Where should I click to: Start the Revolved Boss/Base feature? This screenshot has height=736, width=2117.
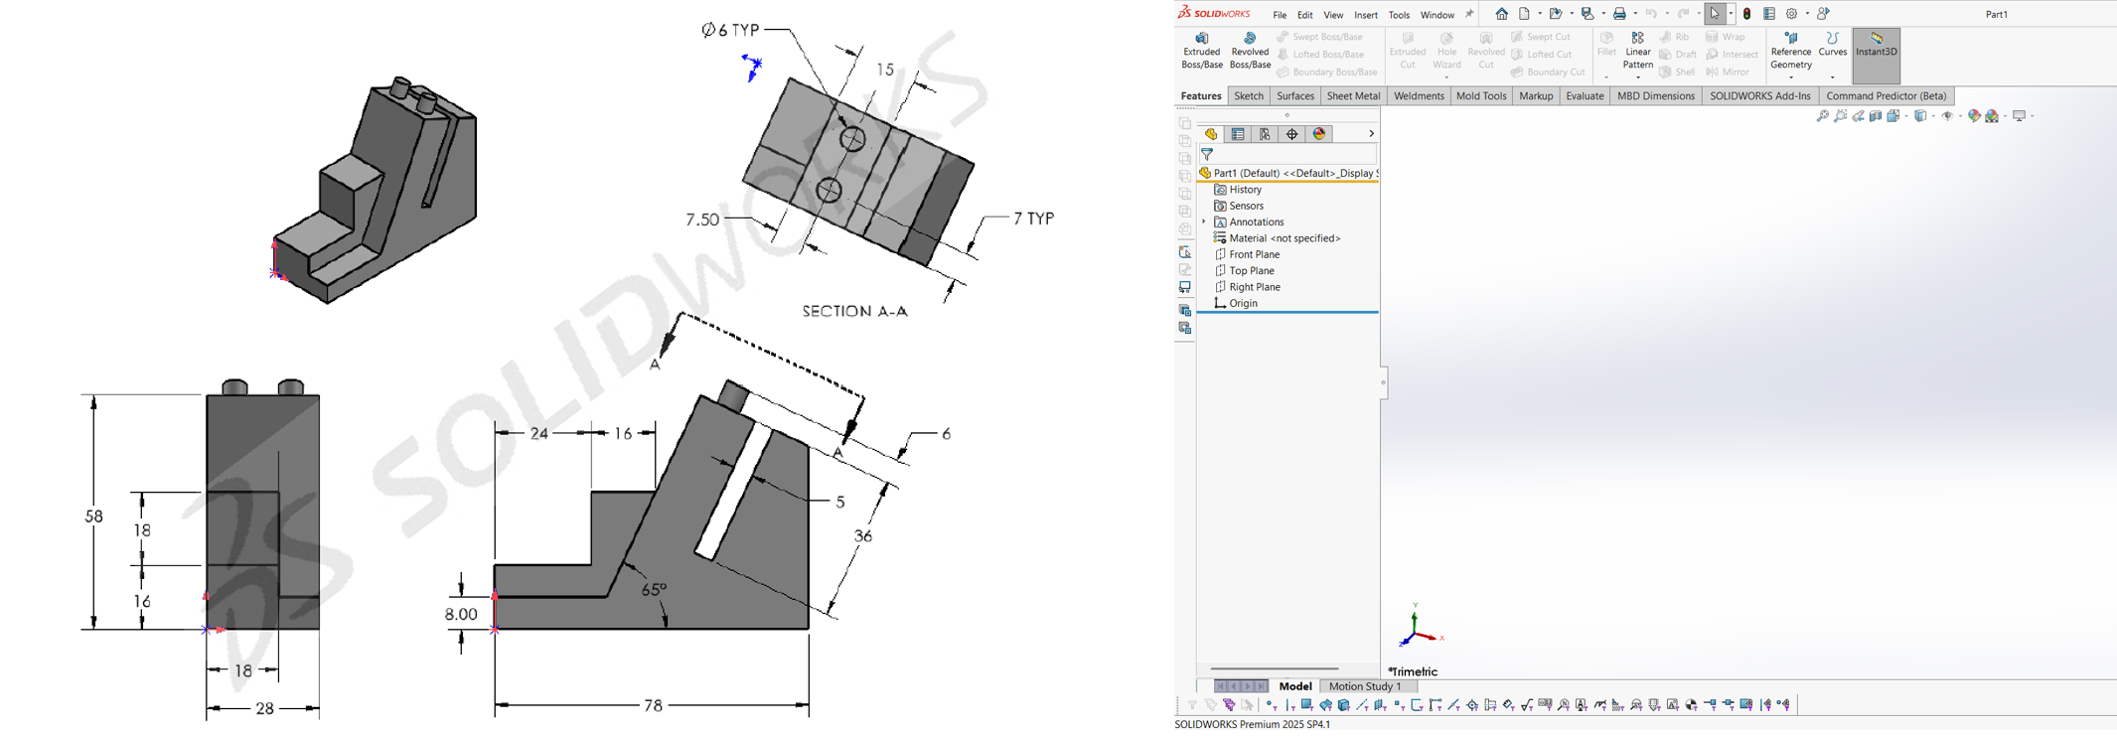(1250, 51)
